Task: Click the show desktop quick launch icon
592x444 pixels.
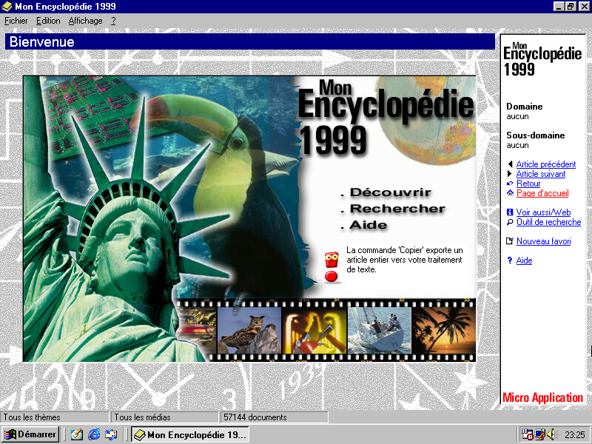Action: click(x=111, y=434)
